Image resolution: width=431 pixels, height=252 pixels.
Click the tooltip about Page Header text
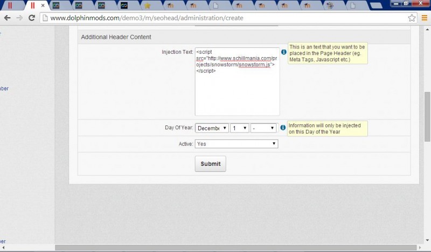(x=328, y=53)
